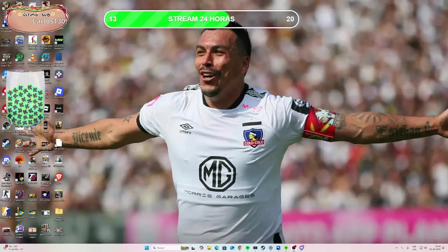Image resolution: width=448 pixels, height=252 pixels.
Task: Open the Indiana Jones game shortcut
Action: click(x=45, y=43)
